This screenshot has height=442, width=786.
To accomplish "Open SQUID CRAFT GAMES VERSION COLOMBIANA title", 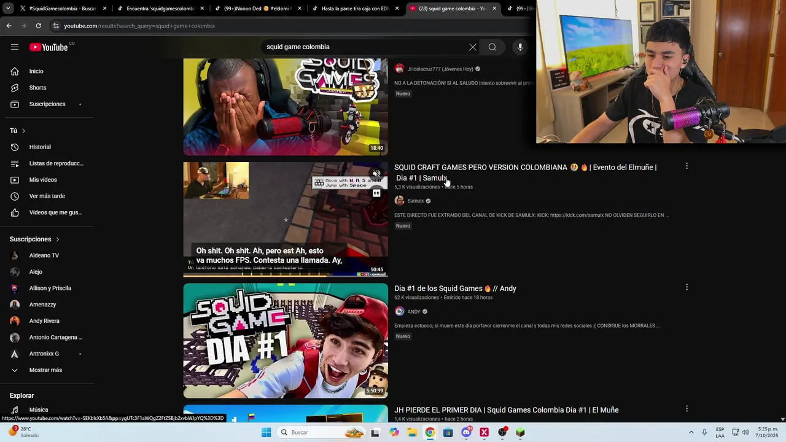I will click(525, 173).
